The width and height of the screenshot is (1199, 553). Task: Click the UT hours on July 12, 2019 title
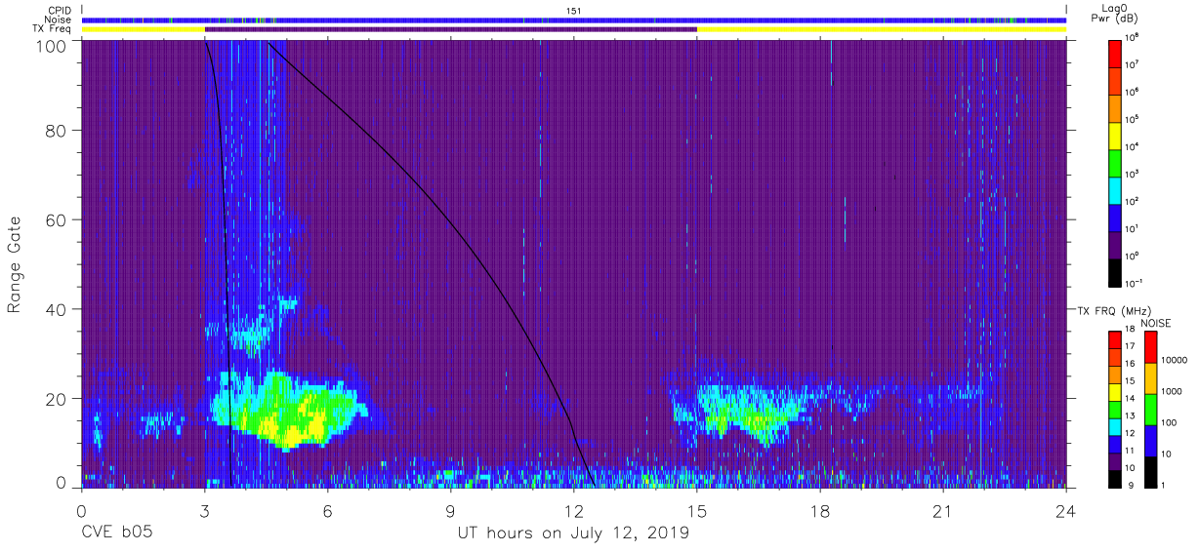coord(574,533)
